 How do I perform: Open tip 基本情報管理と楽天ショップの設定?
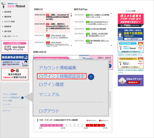(98, 42)
